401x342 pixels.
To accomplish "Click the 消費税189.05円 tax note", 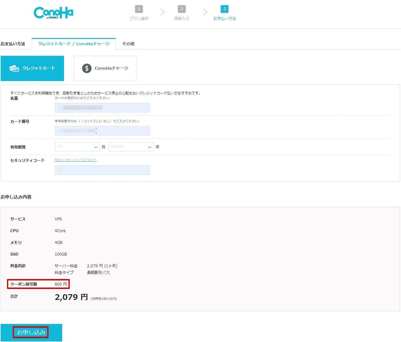I will pyautogui.click(x=104, y=299).
